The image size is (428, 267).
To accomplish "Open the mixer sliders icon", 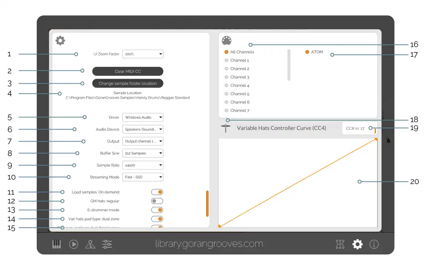I will (x=107, y=244).
